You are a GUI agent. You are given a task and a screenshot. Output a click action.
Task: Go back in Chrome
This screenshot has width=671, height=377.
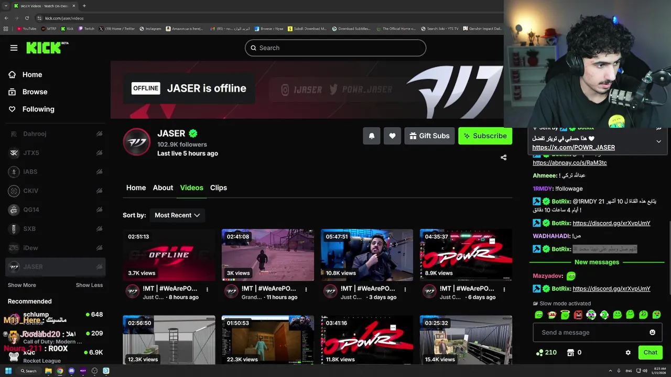(x=6, y=18)
